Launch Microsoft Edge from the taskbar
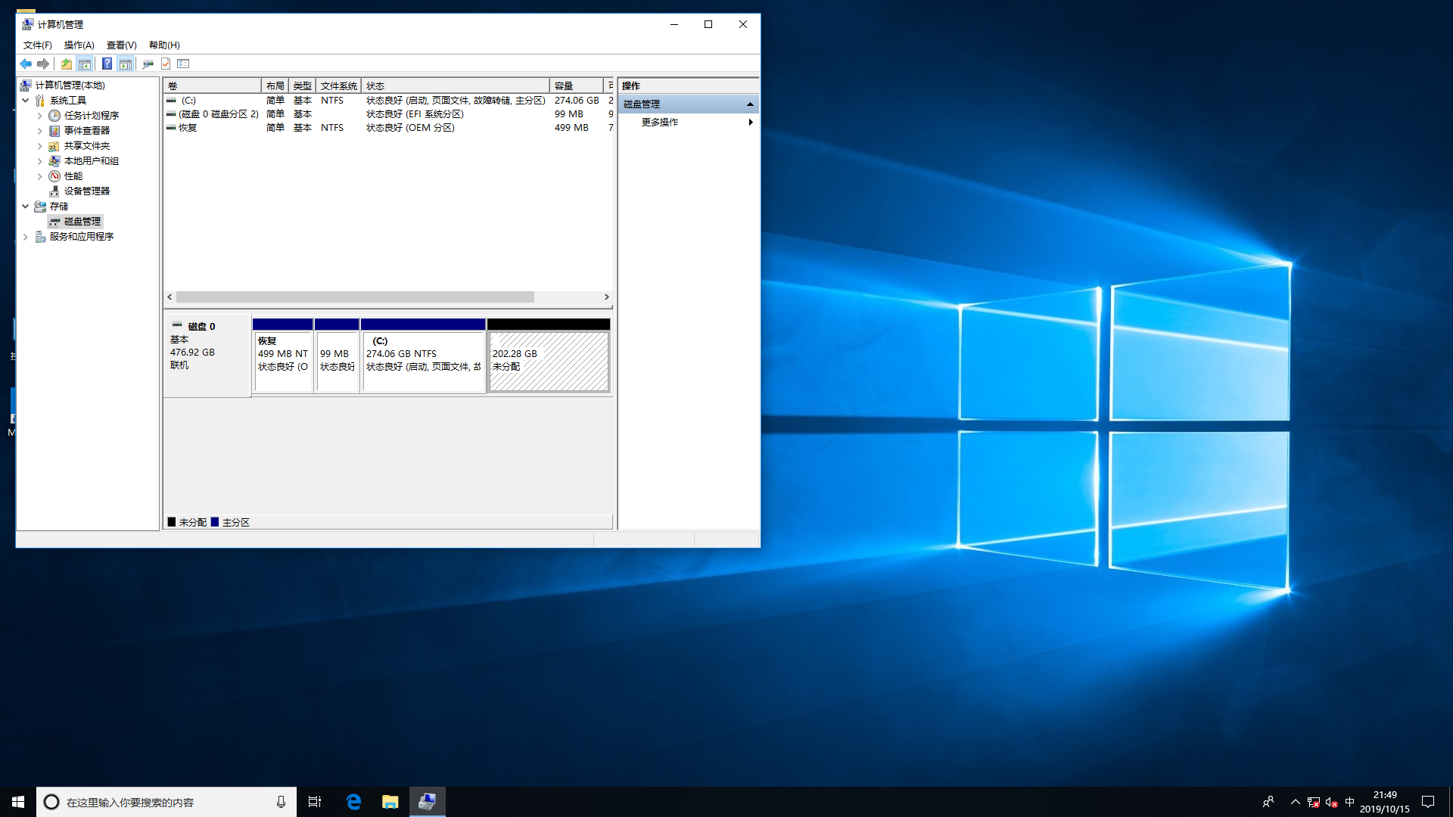 pos(353,802)
